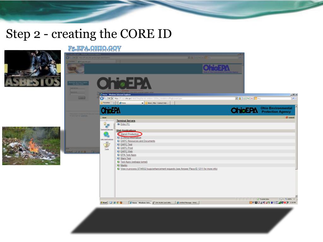Viewport: 323px width, 242px height.
Task: Click the Home breadcrumb link
Action: [x=104, y=118]
